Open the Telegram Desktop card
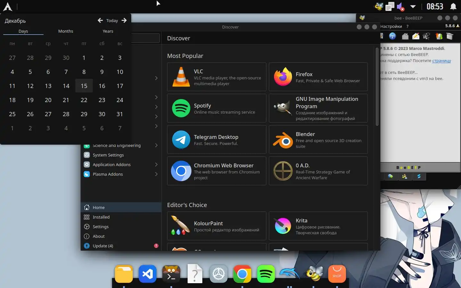Screen dimensions: 461x288 (217, 140)
